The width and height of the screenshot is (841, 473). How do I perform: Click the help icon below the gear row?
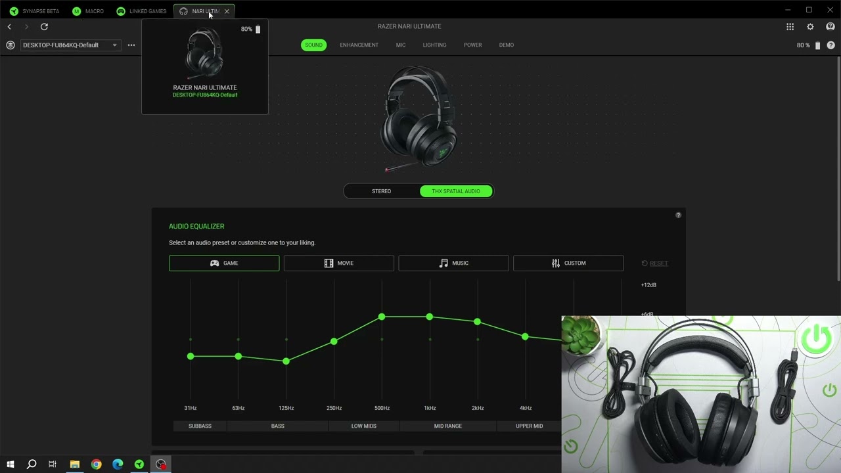pos(830,45)
